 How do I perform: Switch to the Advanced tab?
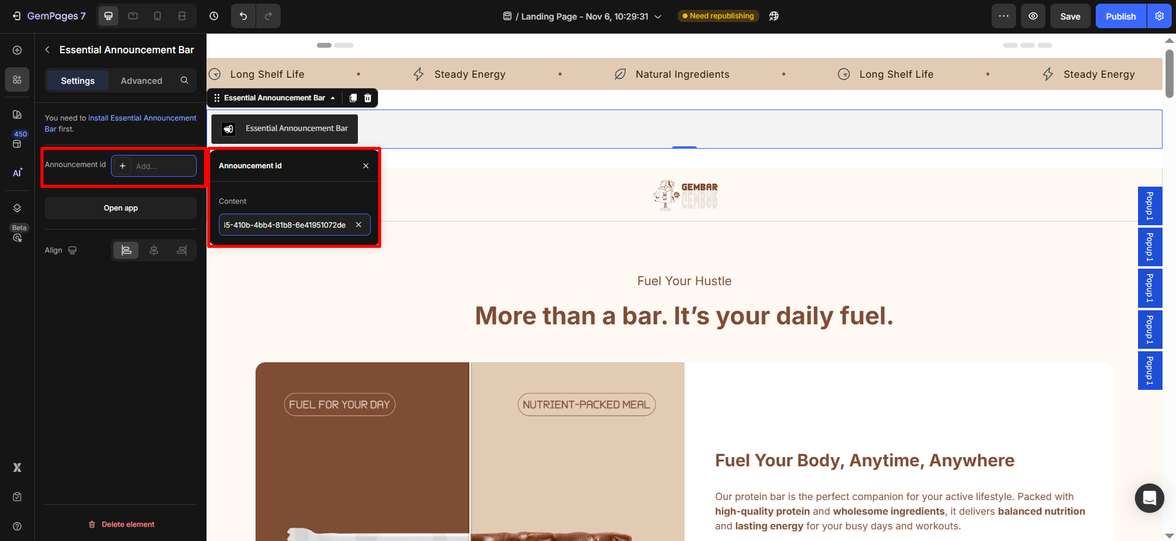142,81
